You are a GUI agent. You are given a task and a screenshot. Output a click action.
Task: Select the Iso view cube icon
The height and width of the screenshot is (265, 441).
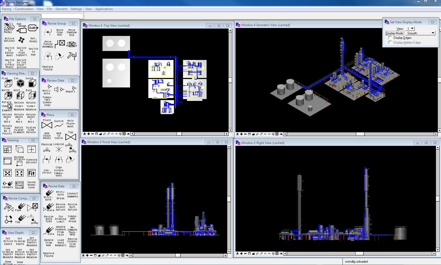click(20, 83)
